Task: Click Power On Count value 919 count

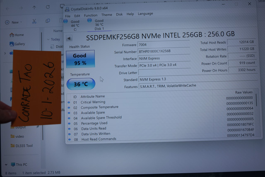Action: [x=242, y=63]
